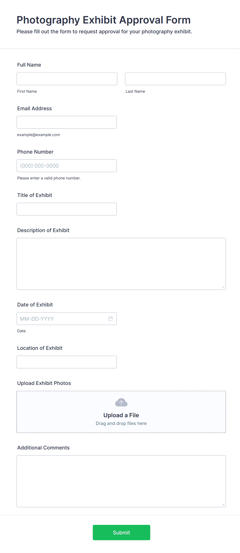Click inside Description of Exhibit textarea

click(x=121, y=264)
